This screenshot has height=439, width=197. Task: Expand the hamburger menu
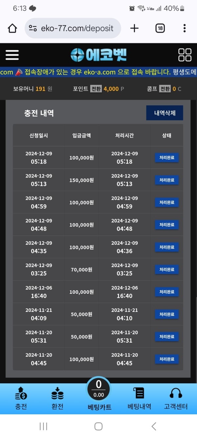(12, 55)
